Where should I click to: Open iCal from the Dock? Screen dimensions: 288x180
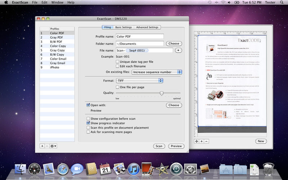tap(105, 169)
